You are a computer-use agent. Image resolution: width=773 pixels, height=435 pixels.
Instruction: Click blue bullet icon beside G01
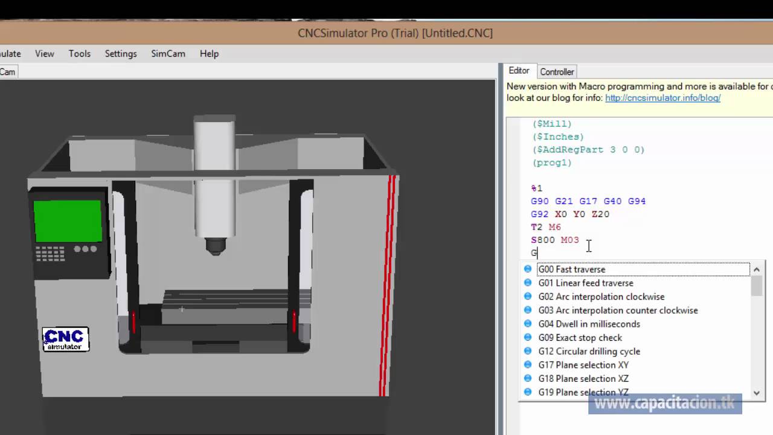click(x=528, y=283)
